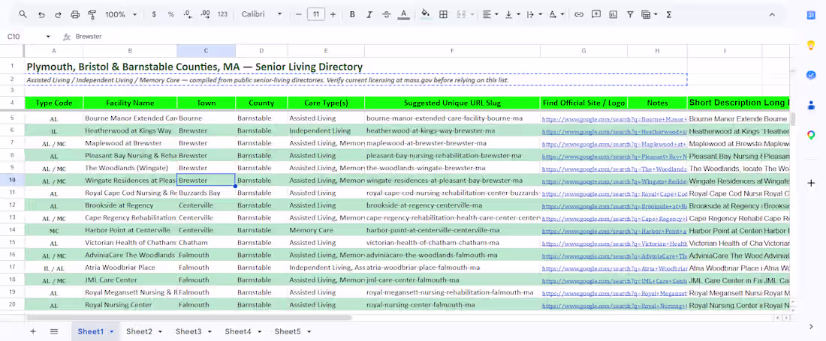This screenshot has width=826, height=341.
Task: Switch to the Sheet4 tab
Action: 238,331
